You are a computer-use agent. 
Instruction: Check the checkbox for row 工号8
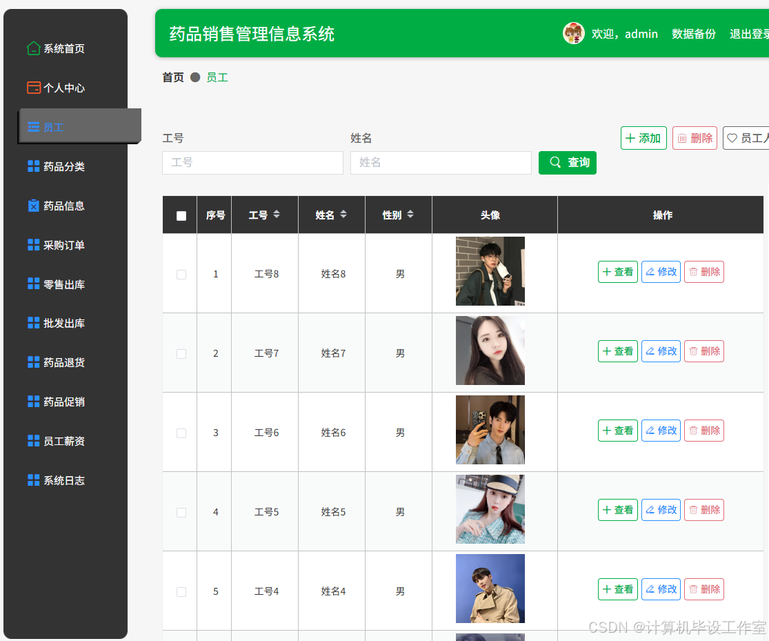181,275
